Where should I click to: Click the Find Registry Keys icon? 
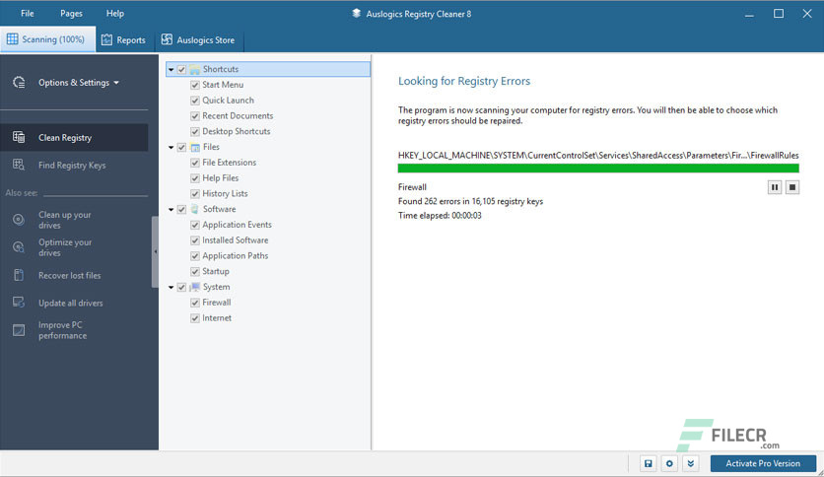tap(19, 165)
